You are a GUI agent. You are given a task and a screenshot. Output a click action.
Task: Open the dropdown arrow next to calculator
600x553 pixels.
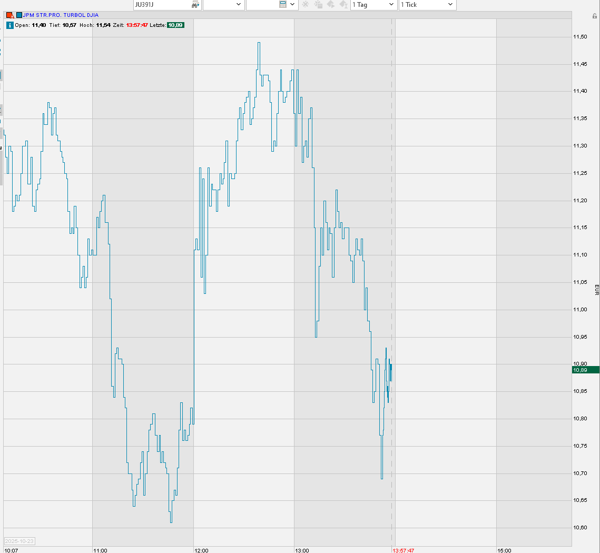tap(293, 5)
